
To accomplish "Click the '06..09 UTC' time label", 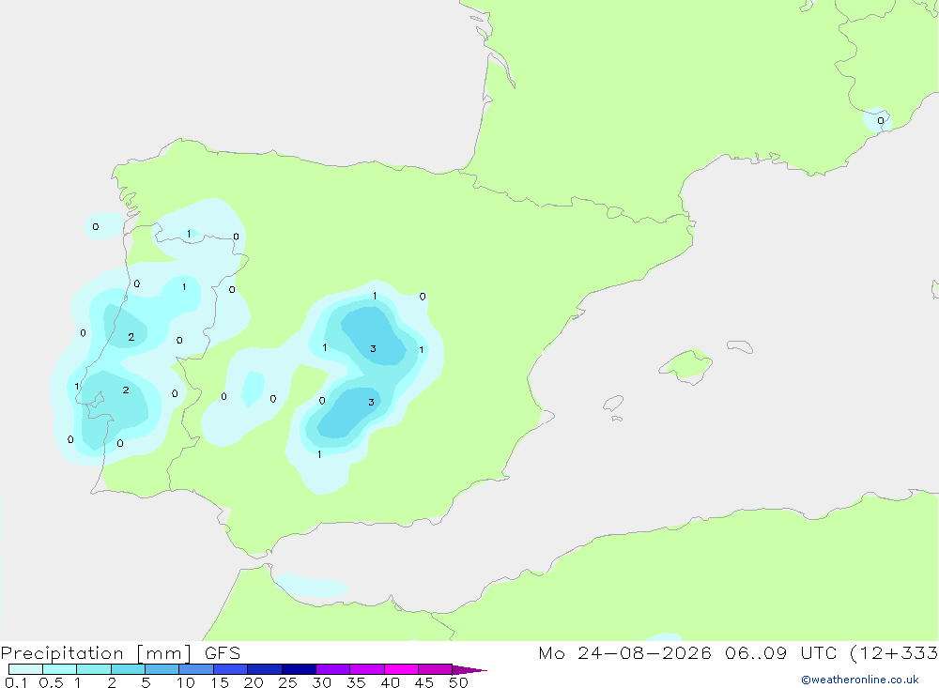I will click(x=781, y=652).
